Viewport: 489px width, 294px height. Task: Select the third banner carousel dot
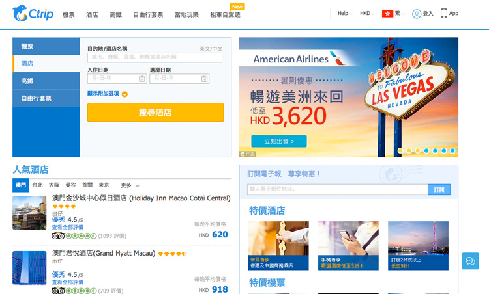(x=418, y=151)
